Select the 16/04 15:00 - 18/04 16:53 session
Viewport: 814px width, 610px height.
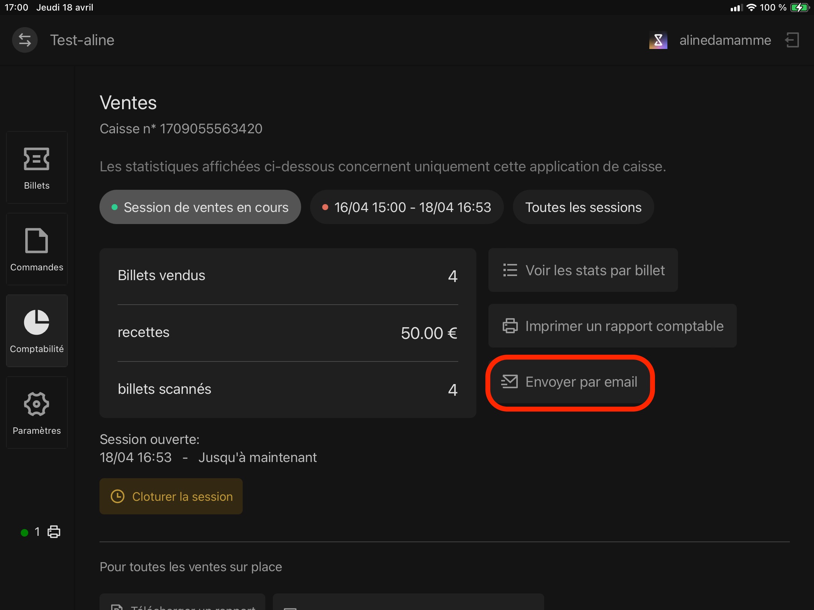click(407, 207)
